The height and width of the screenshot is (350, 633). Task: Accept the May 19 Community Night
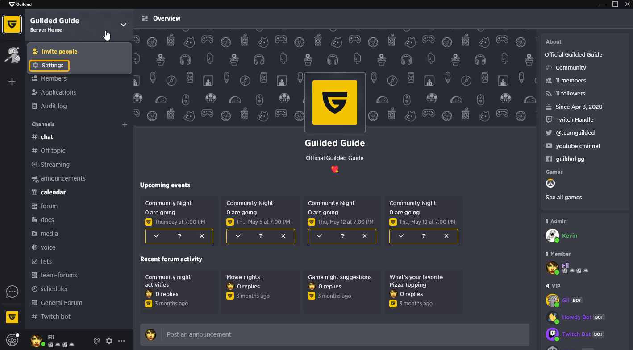401,236
